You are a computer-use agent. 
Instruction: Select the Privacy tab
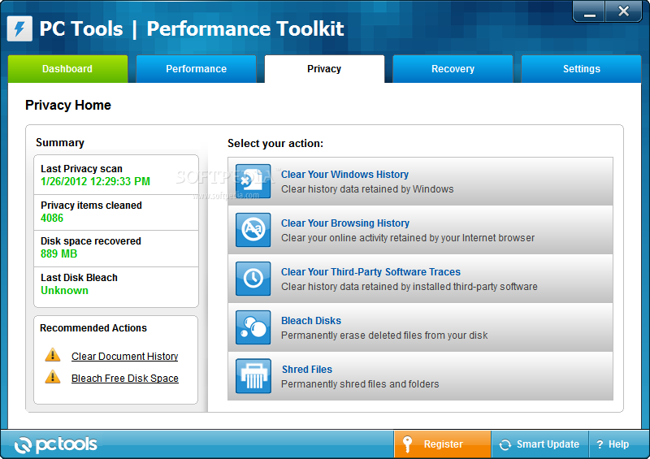tap(324, 69)
